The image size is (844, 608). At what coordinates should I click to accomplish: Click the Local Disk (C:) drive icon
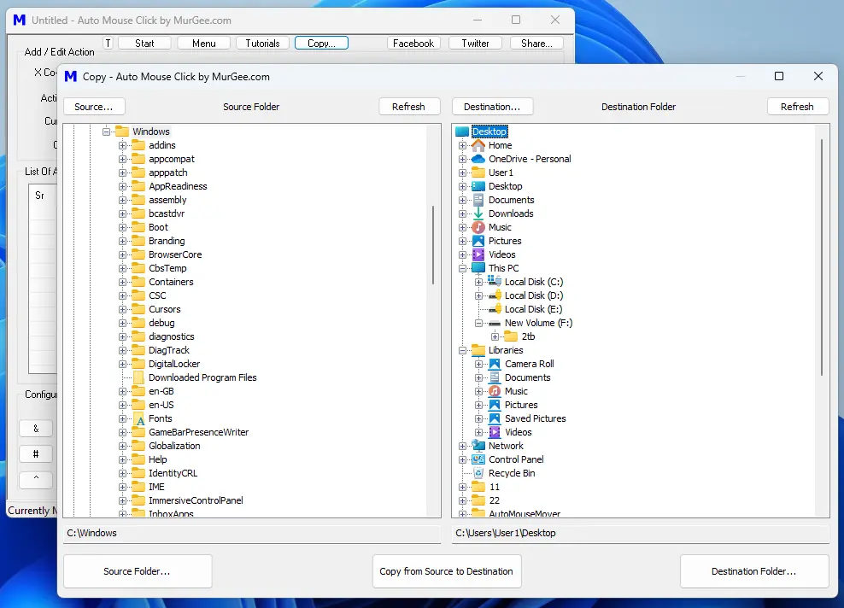coord(495,282)
